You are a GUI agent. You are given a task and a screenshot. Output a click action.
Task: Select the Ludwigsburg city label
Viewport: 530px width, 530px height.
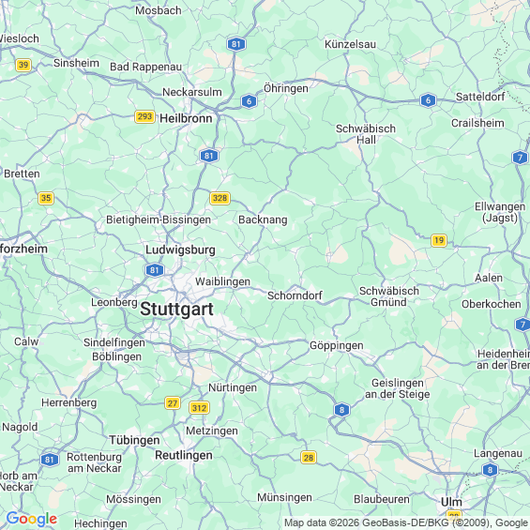180,250
